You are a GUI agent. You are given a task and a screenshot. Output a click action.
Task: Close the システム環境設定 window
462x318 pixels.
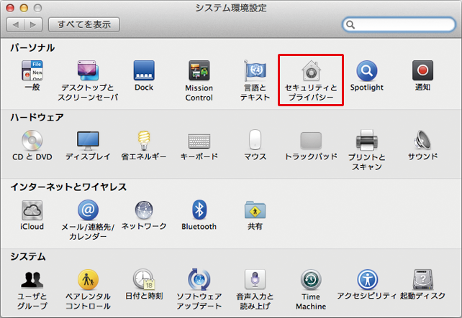[10, 8]
